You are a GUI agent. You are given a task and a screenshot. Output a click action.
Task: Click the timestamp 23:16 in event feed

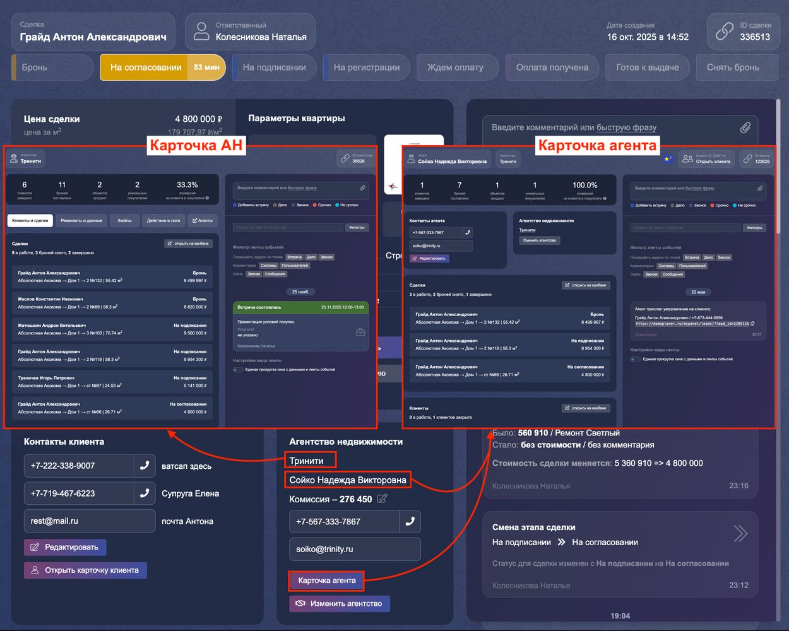click(739, 486)
